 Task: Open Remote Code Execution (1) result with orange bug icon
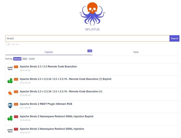click(61, 91)
